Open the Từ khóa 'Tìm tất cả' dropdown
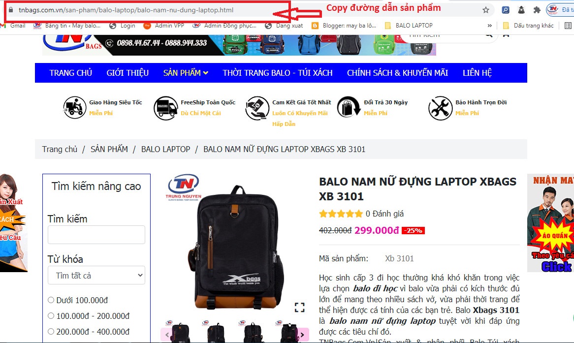 coord(96,275)
